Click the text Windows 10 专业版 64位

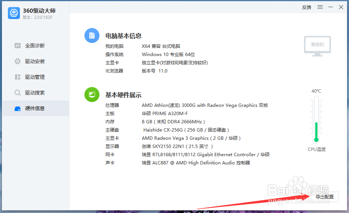168,55
